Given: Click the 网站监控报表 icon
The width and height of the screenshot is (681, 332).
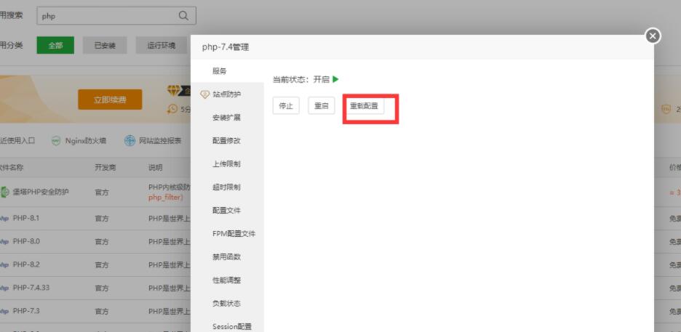Looking at the screenshot, I should (130, 141).
